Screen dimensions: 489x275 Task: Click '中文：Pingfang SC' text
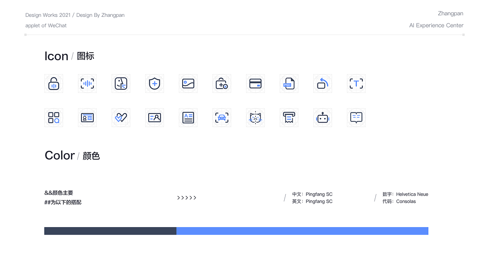point(313,194)
